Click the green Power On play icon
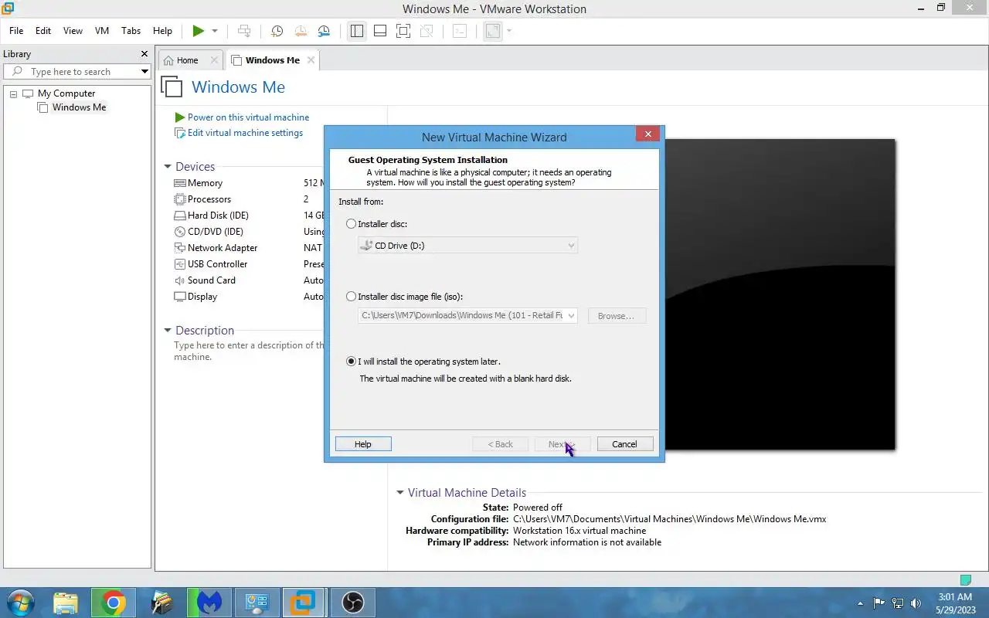989x618 pixels. coord(199,31)
